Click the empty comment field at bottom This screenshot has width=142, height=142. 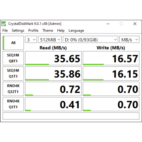(71, 116)
